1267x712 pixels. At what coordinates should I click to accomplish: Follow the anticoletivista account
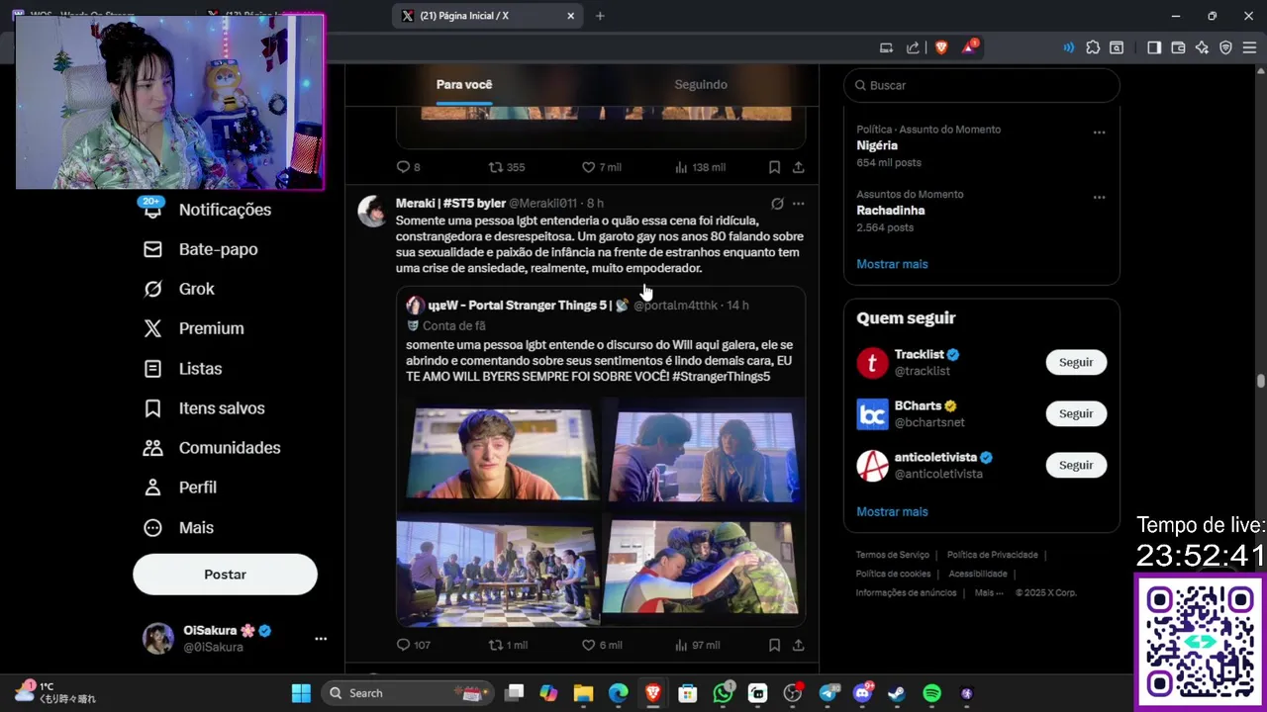pyautogui.click(x=1076, y=465)
